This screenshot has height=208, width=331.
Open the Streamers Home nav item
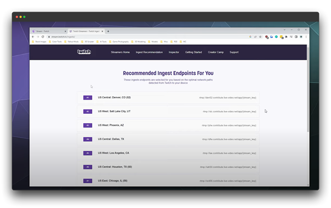click(x=120, y=52)
